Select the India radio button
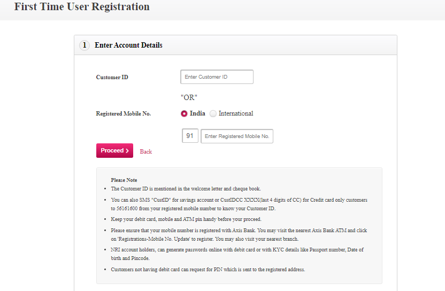 pyautogui.click(x=184, y=113)
